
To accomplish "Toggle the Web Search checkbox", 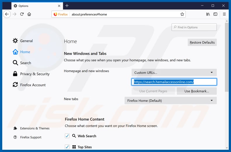I will tap(67, 136).
